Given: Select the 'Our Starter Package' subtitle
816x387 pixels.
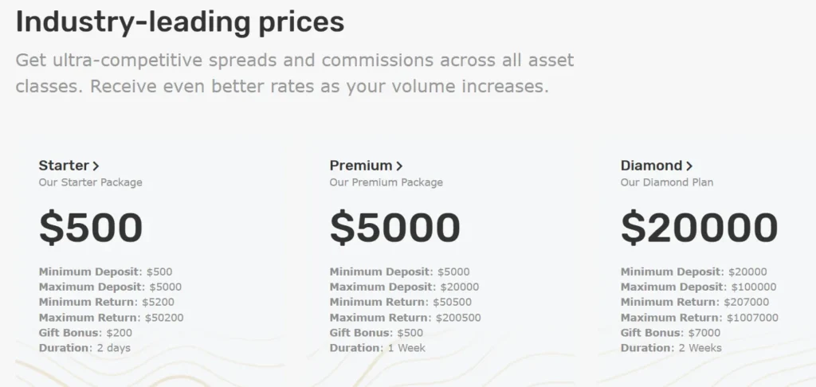Looking at the screenshot, I should pos(90,182).
